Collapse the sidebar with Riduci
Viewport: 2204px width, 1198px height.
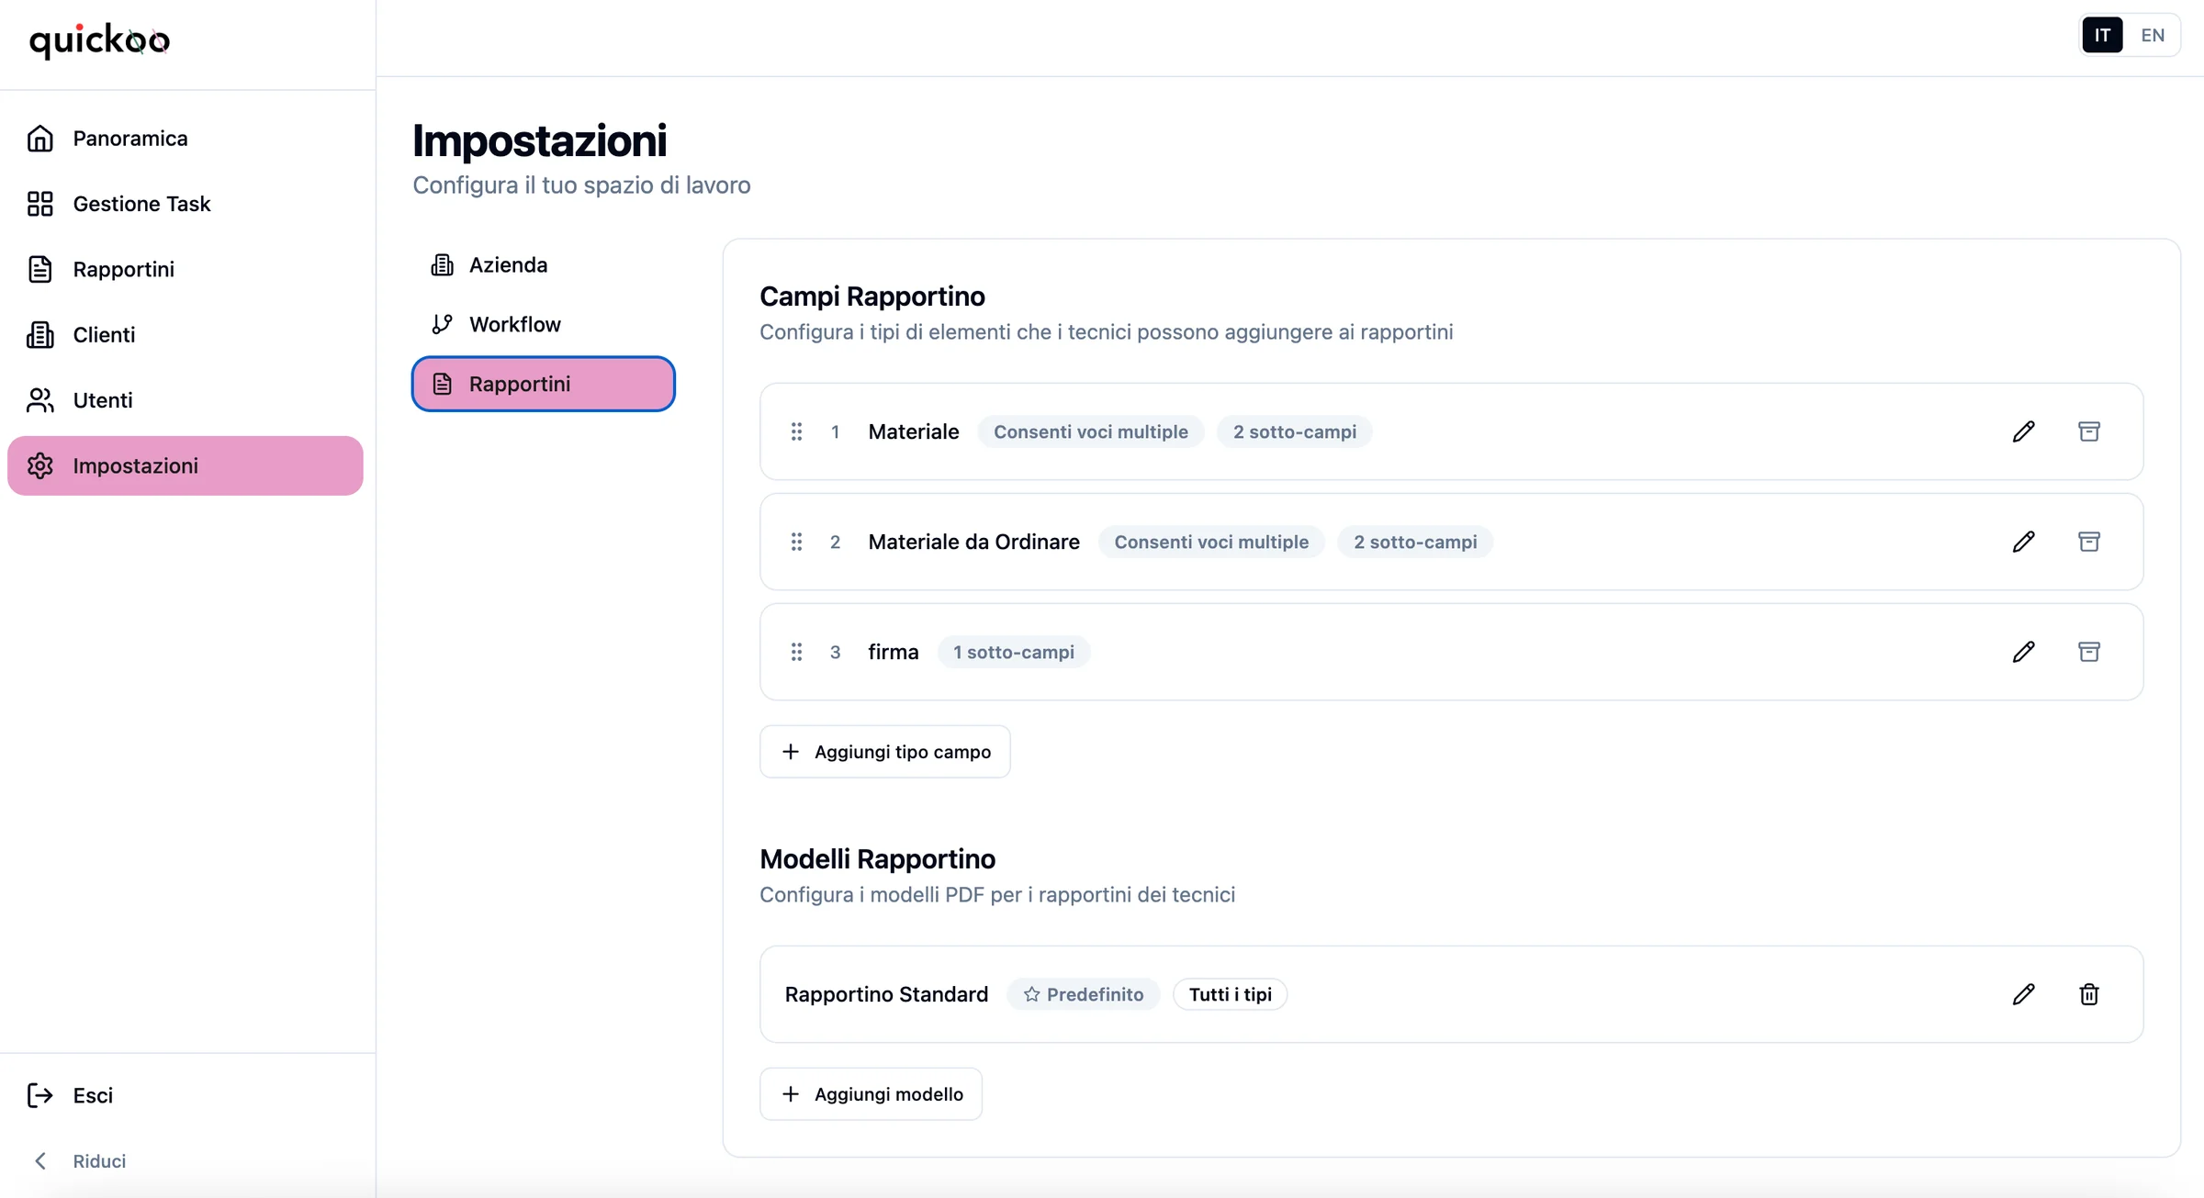(186, 1161)
